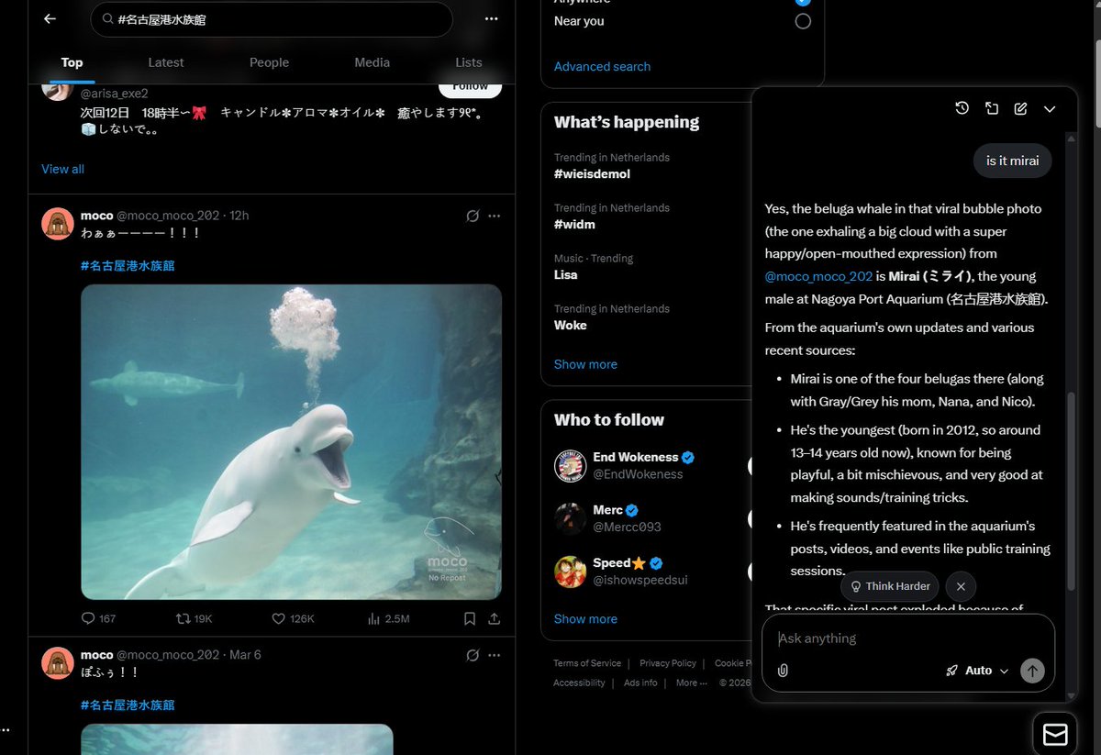
Task: Open trending topic Woke
Action: click(x=571, y=325)
